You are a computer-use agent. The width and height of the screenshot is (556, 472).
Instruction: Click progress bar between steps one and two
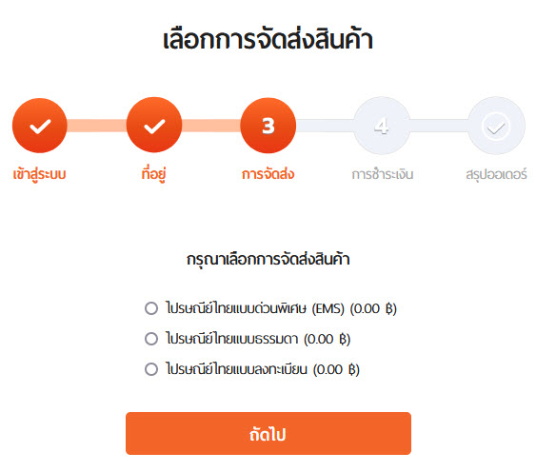pyautogui.click(x=97, y=126)
